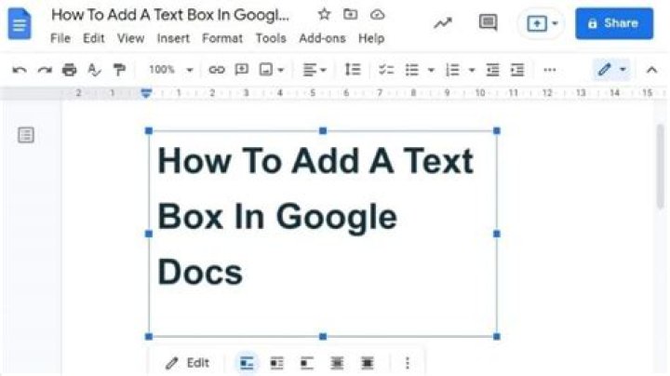Print the document
The width and height of the screenshot is (670, 376).
point(69,69)
